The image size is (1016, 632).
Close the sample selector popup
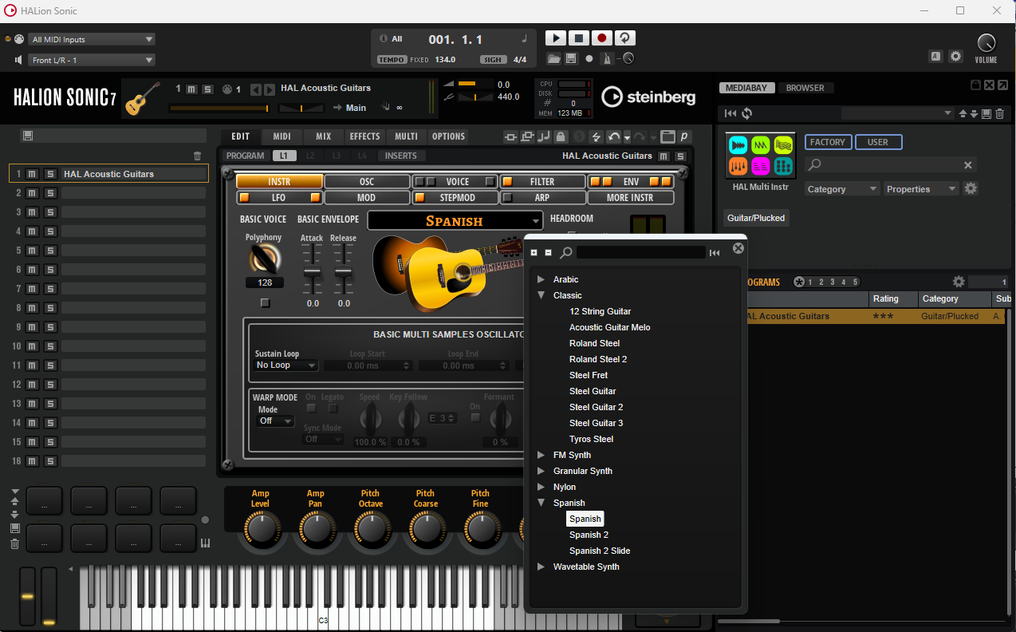[x=738, y=248]
